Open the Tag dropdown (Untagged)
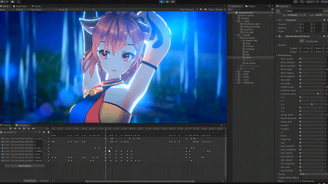 pos(297,15)
